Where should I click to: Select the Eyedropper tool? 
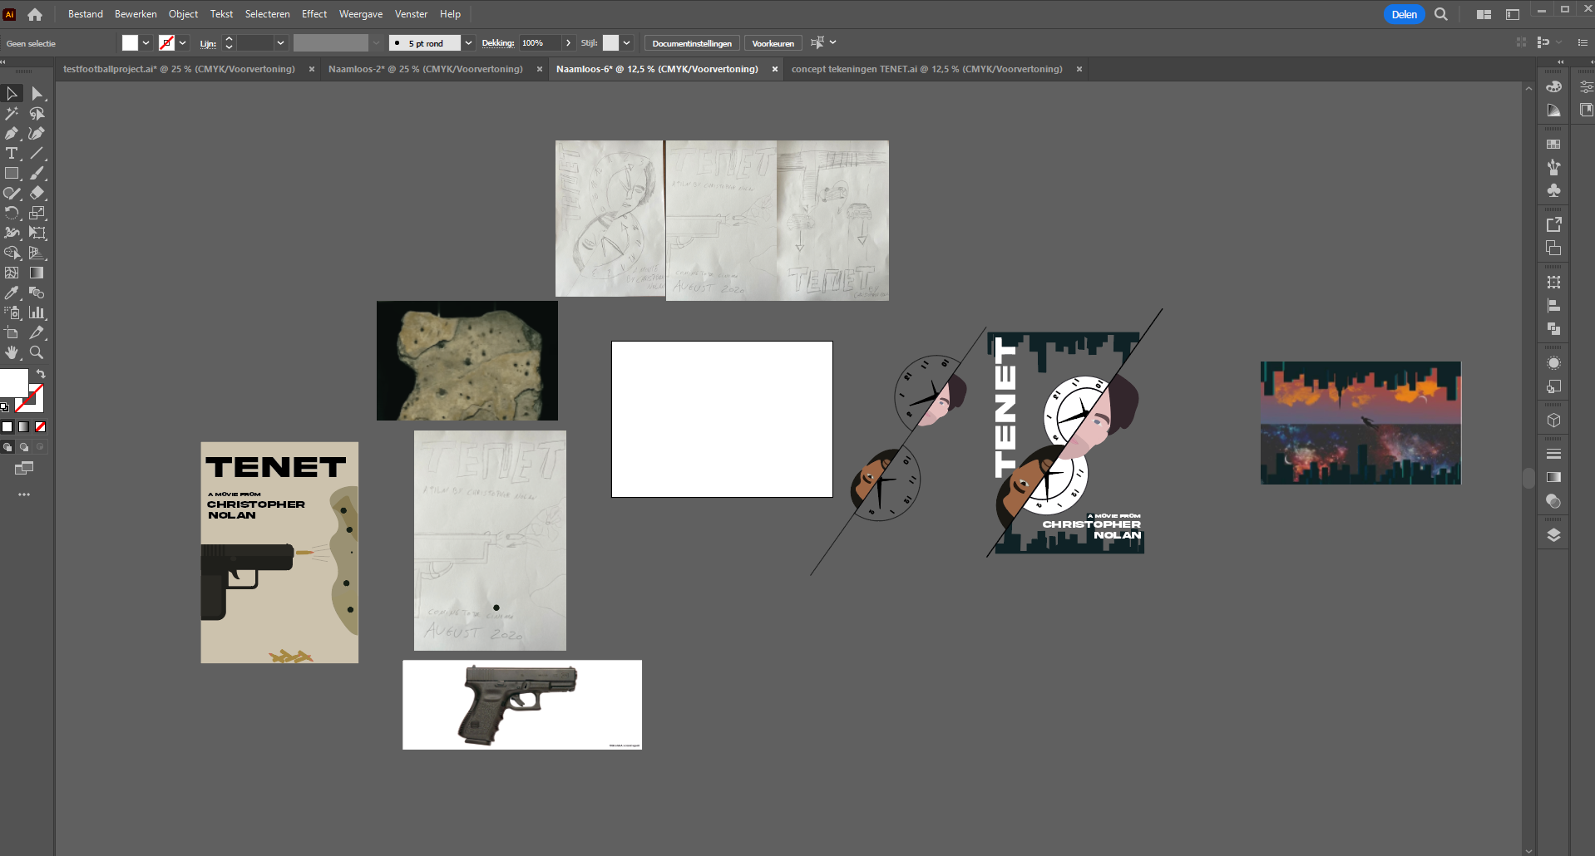12,293
